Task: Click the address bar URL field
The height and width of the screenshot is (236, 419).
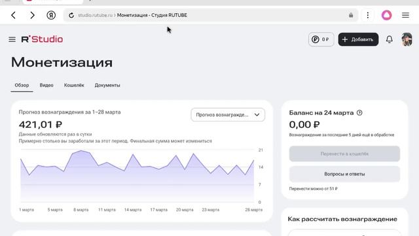Action: point(211,15)
